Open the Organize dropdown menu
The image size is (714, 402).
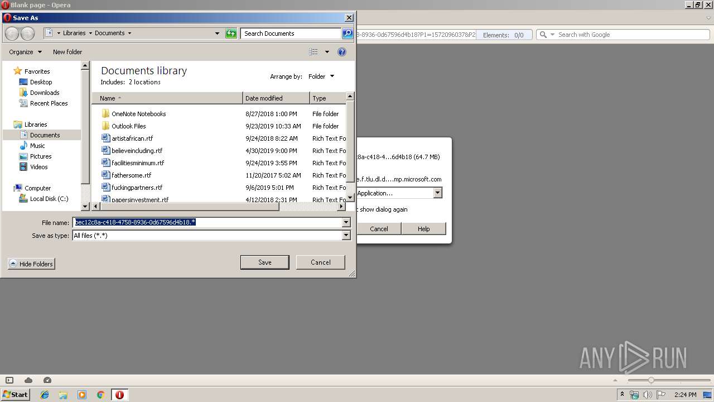(x=25, y=52)
